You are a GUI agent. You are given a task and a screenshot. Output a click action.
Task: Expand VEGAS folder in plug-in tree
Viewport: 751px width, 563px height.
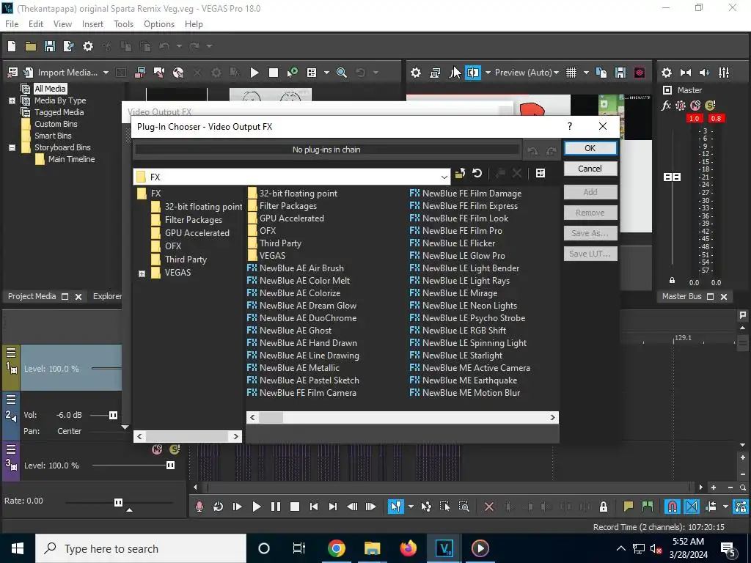point(142,274)
